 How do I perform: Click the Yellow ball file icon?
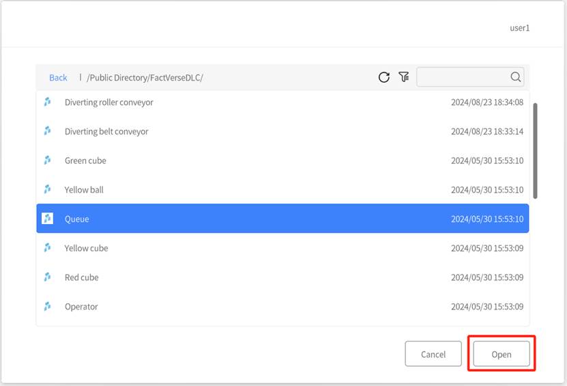pyautogui.click(x=47, y=189)
